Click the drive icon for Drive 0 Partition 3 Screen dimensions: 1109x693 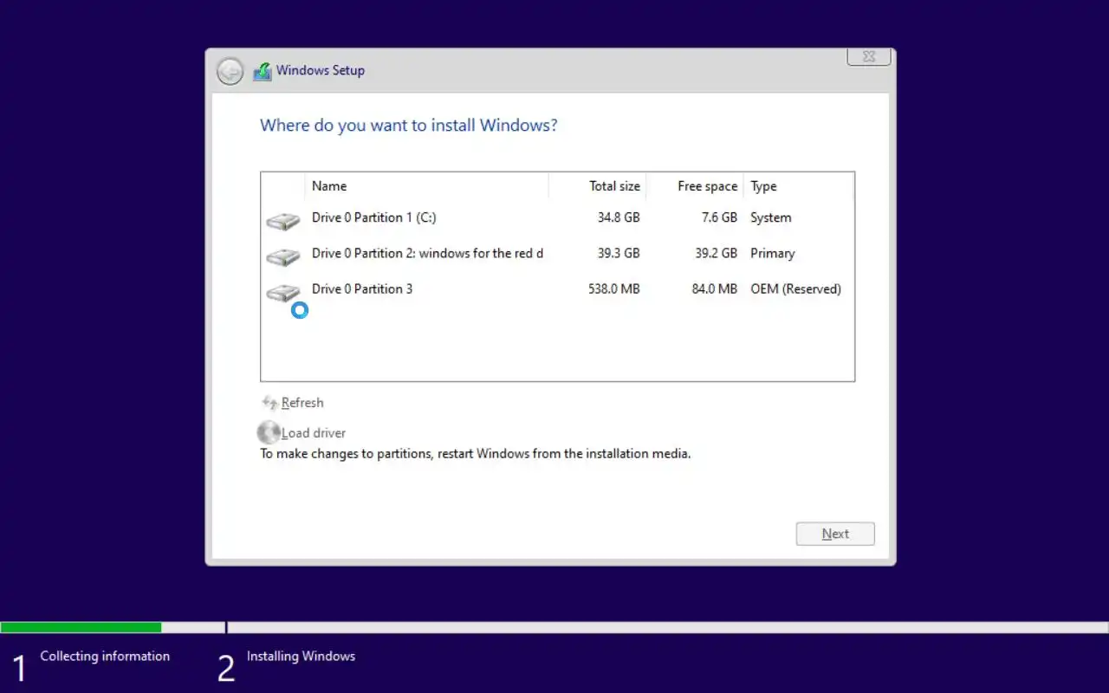(282, 293)
